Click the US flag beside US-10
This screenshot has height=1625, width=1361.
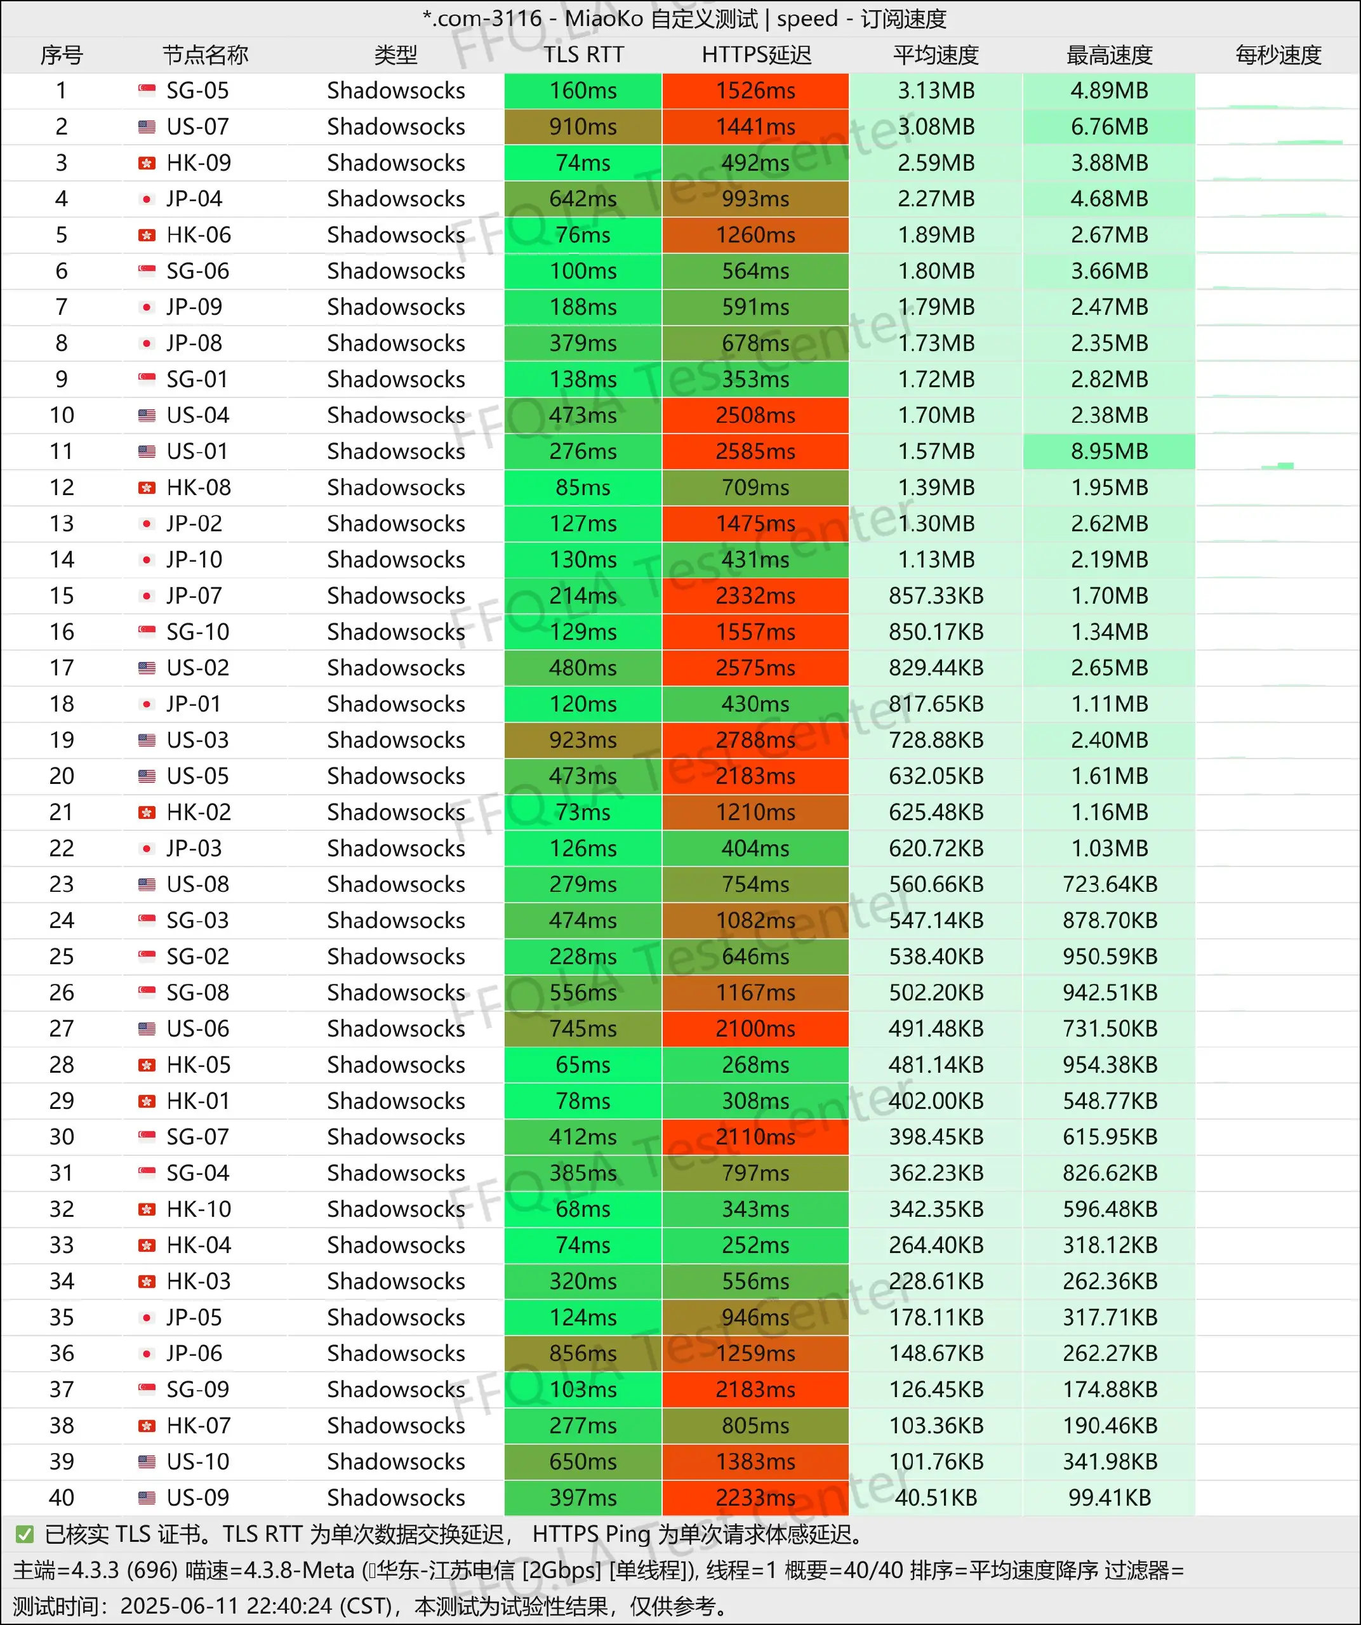(147, 1461)
